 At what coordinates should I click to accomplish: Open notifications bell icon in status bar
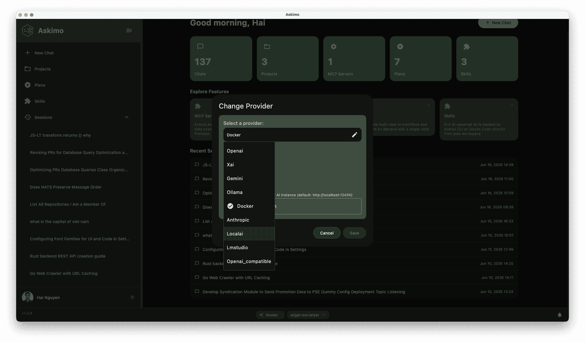click(559, 315)
